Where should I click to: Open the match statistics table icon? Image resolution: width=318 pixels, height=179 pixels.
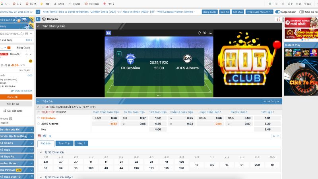(45, 136)
